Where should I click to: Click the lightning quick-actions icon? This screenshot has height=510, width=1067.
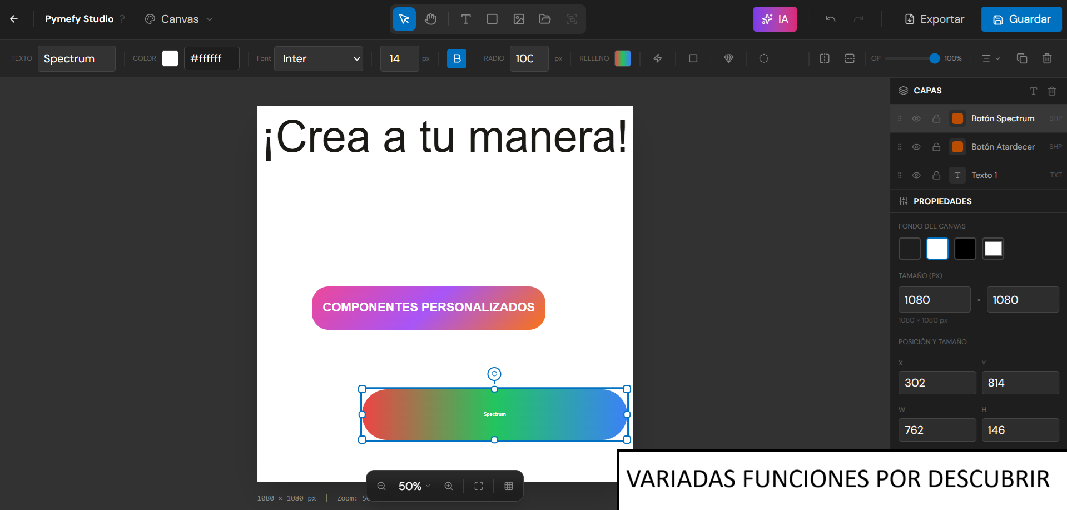coord(658,58)
